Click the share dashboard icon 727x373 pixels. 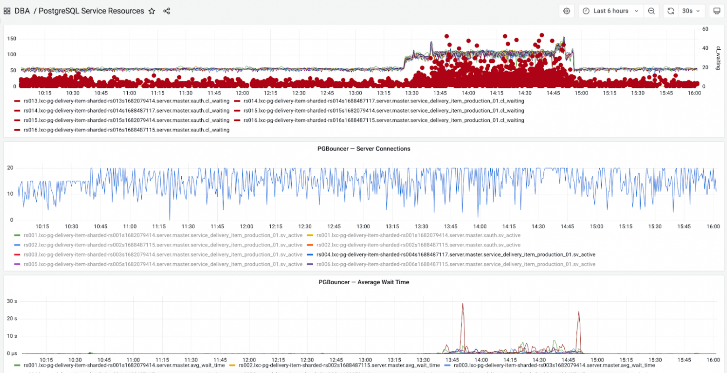[167, 11]
